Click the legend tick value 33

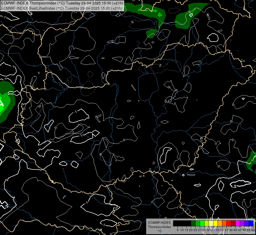pos(218,230)
